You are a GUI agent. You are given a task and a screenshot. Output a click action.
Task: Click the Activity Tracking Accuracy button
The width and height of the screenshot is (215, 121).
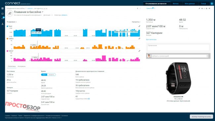[201, 117]
